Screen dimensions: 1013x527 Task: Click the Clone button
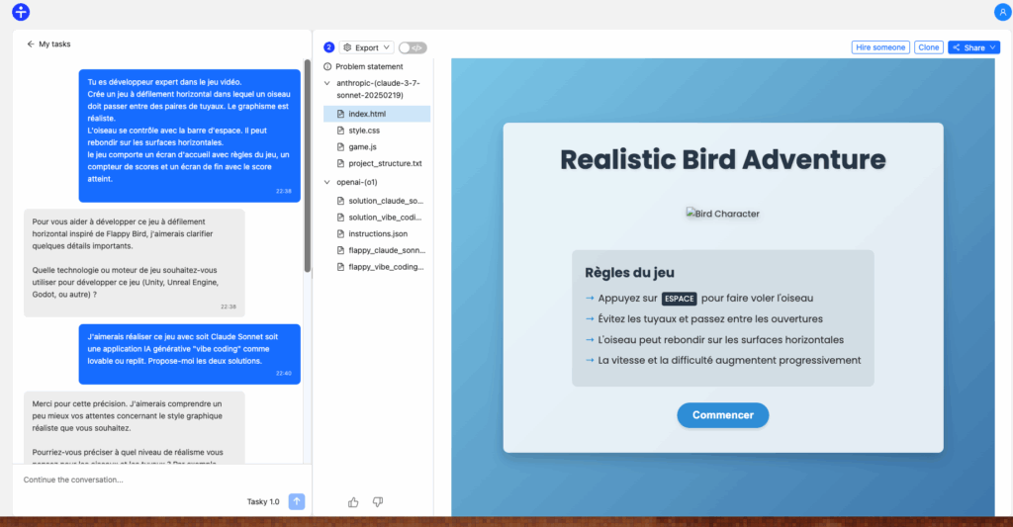928,47
